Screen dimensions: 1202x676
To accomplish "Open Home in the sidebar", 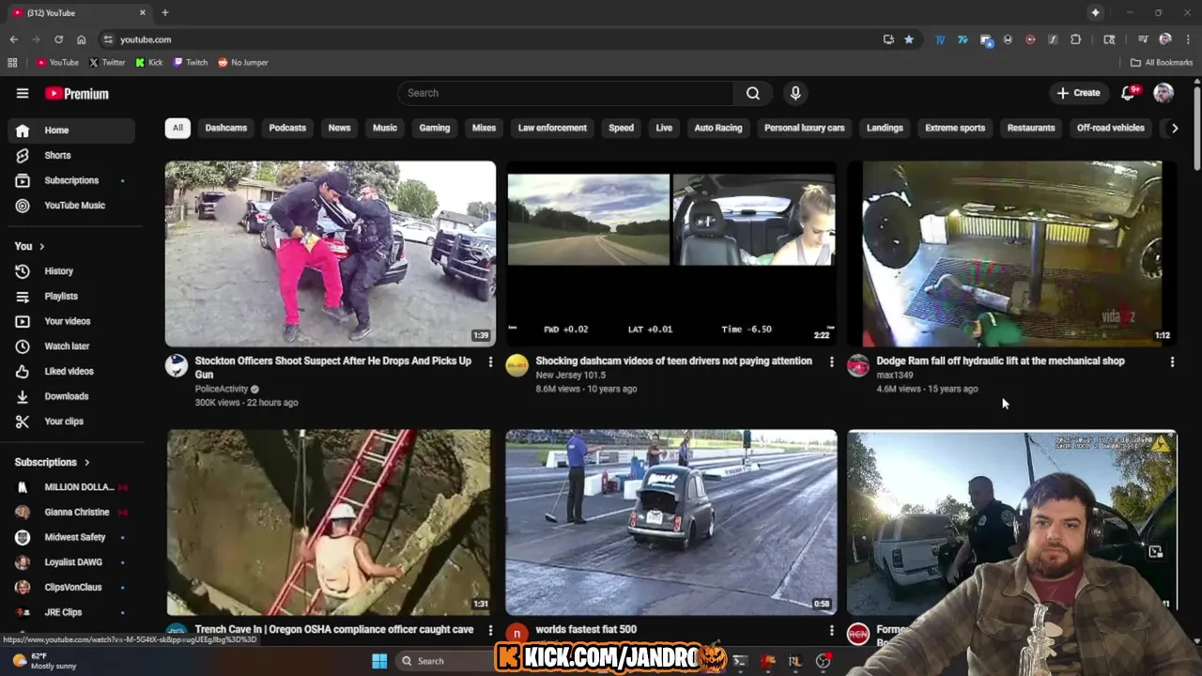I will [x=71, y=131].
